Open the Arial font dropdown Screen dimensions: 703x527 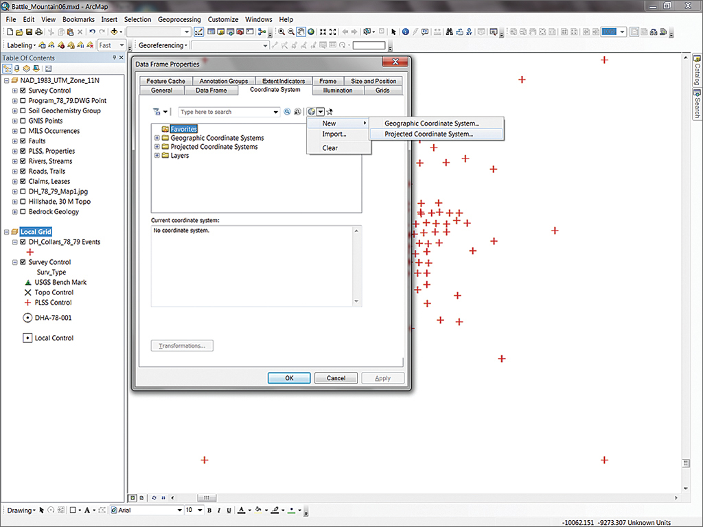pyautogui.click(x=179, y=510)
